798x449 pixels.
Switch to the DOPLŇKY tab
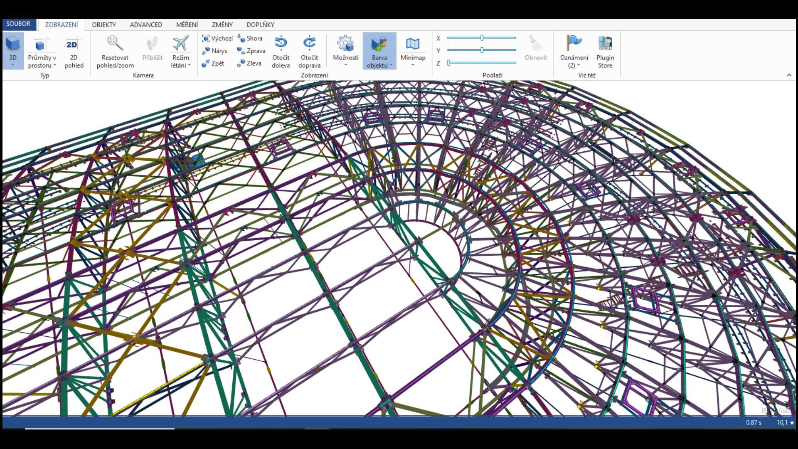pos(261,25)
